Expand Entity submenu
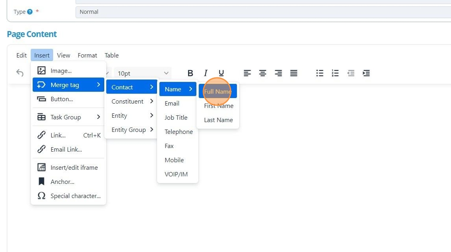Image resolution: width=451 pixels, height=252 pixels. pyautogui.click(x=132, y=115)
